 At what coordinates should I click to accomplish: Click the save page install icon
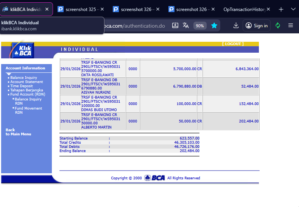click(175, 25)
